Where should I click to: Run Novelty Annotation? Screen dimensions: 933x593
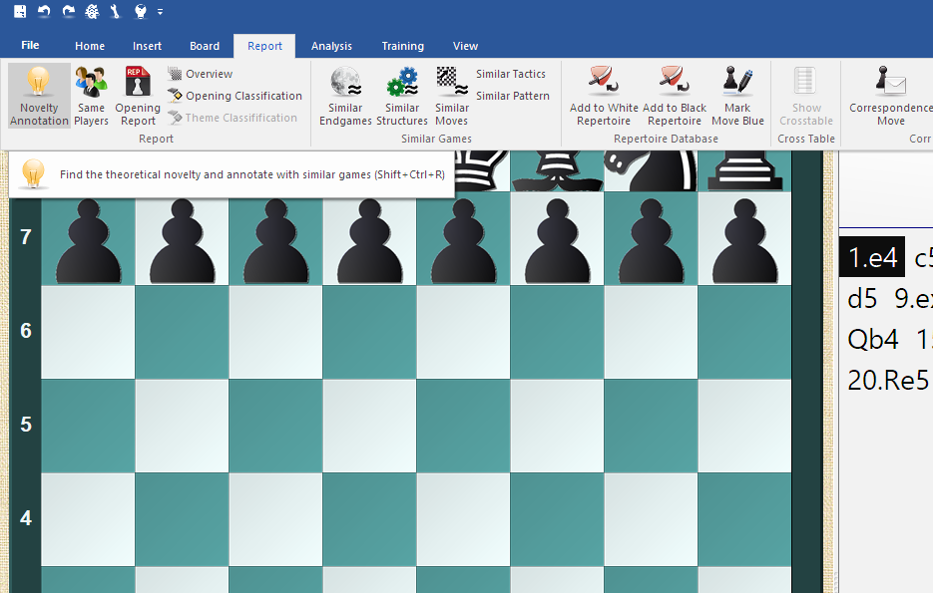tap(38, 95)
